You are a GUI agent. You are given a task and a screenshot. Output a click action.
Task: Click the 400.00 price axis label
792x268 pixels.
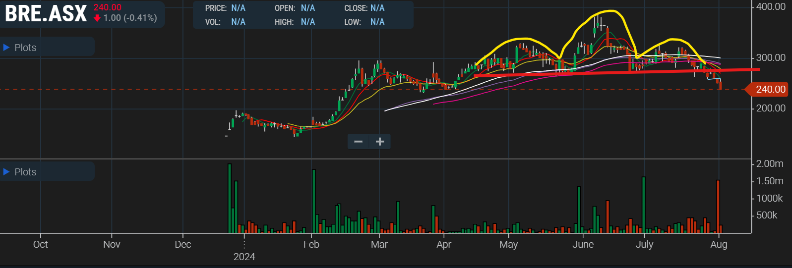(x=771, y=6)
